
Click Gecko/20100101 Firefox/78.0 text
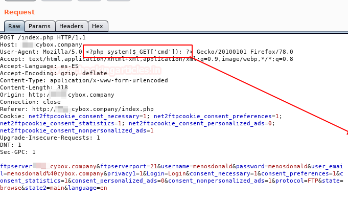coord(245,52)
